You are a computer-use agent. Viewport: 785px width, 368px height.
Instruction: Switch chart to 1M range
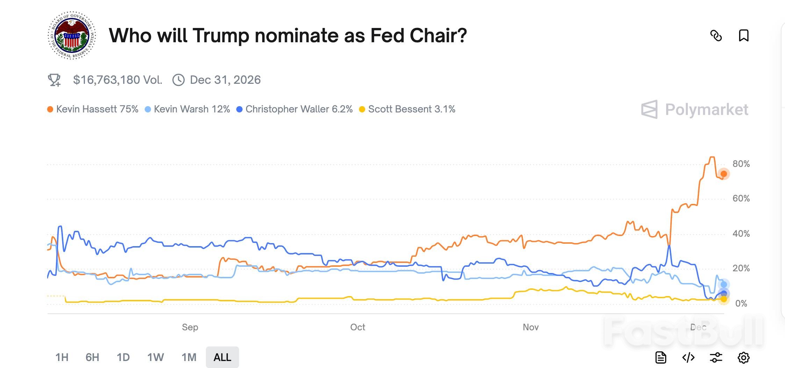pyautogui.click(x=189, y=357)
